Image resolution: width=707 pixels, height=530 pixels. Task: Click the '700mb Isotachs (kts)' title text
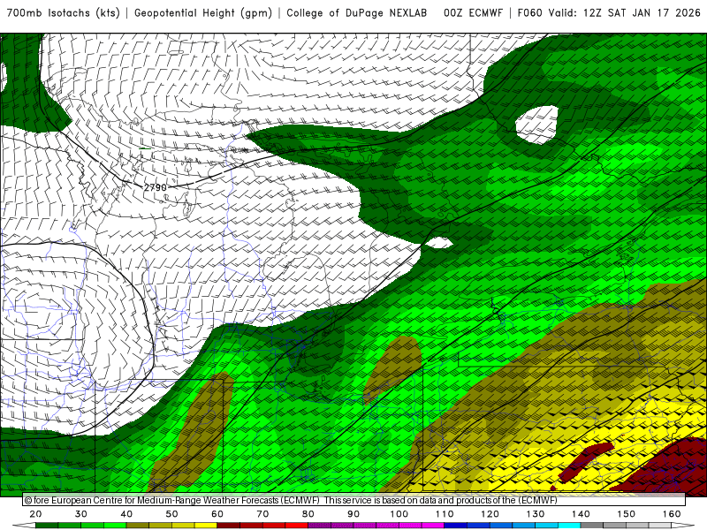[63, 13]
